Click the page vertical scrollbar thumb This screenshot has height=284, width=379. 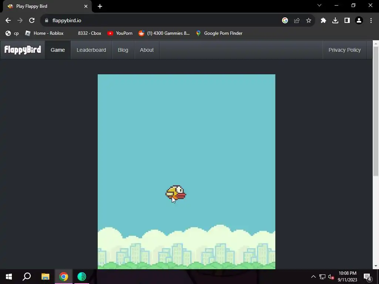coord(376,111)
